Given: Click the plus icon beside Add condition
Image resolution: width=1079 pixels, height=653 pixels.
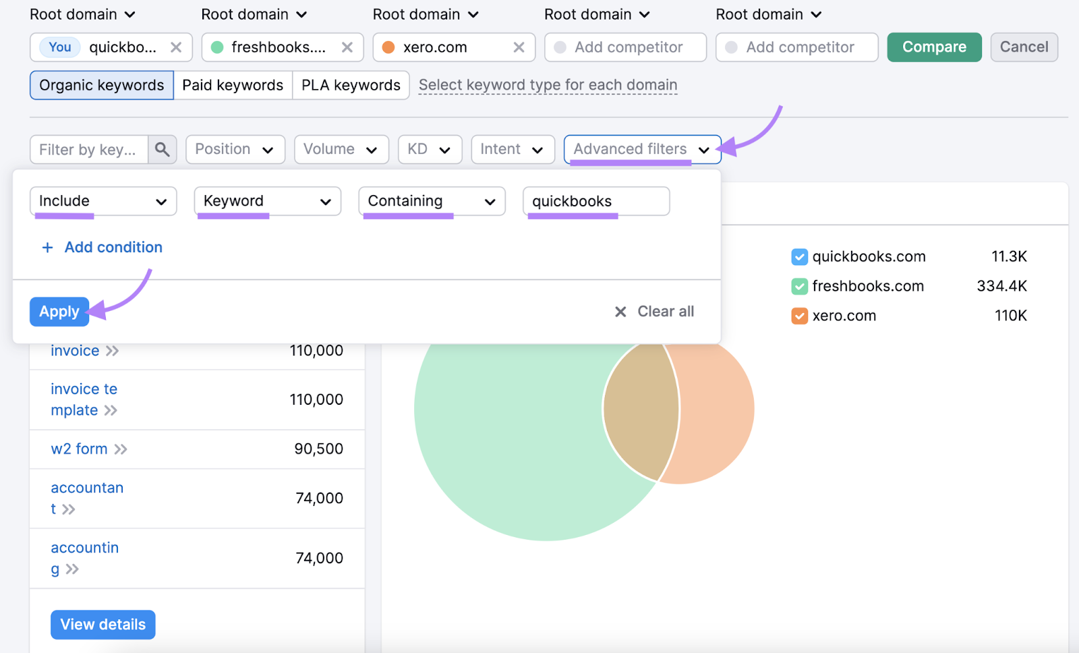Looking at the screenshot, I should click(x=47, y=248).
